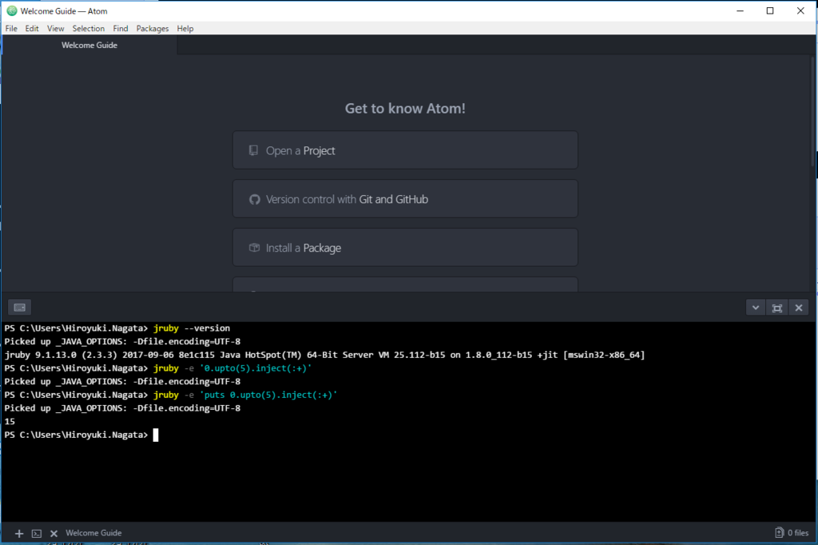Open the View menu
818x545 pixels.
[55, 29]
